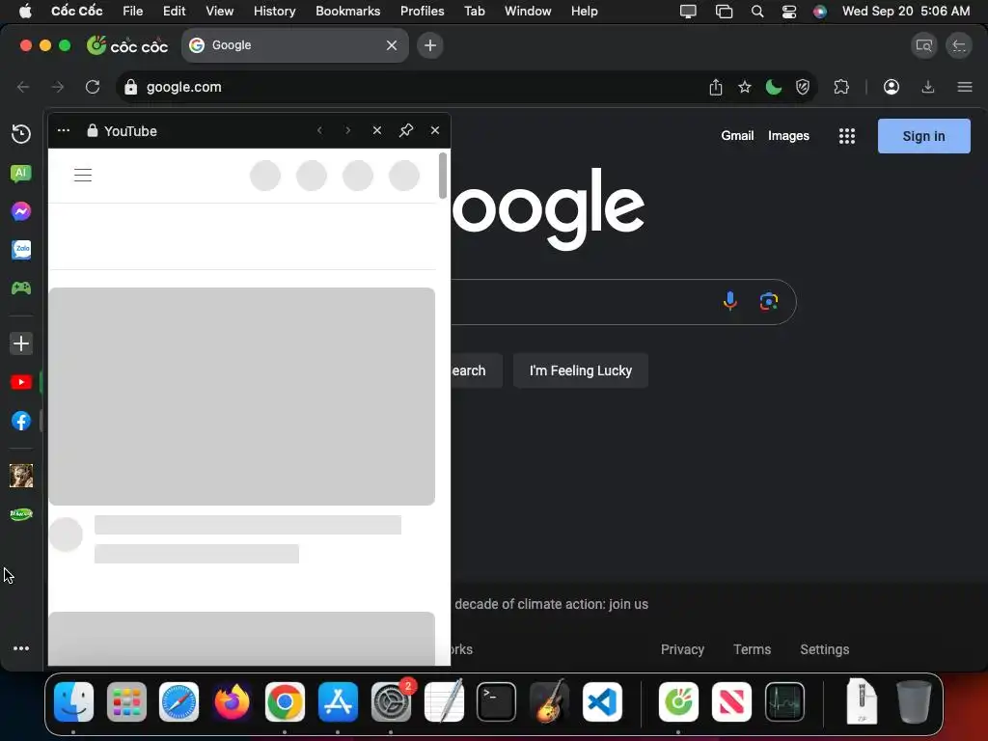
Task: Open Spotlight search in menu bar
Action: coord(757,12)
